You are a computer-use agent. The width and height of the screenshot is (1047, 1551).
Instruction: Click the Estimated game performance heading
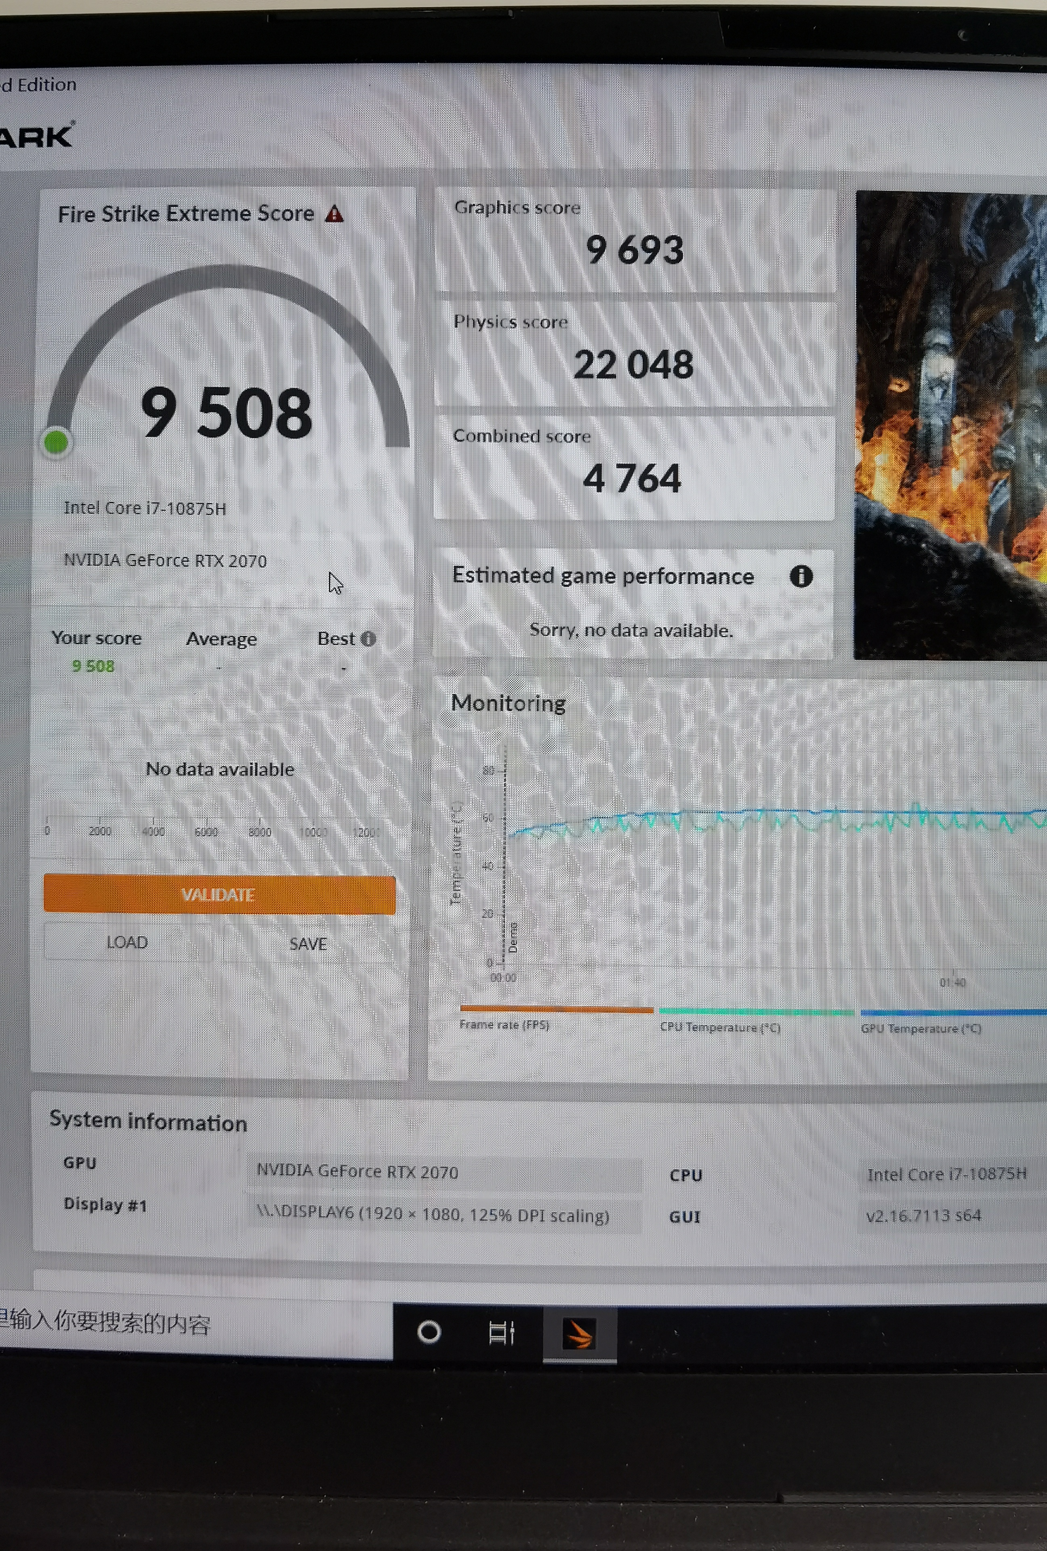click(x=603, y=575)
